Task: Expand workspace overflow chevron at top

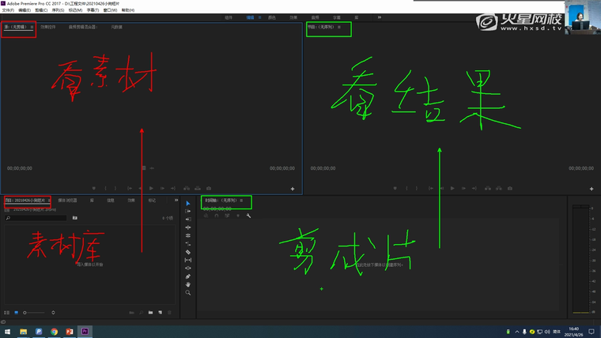Action: [x=378, y=17]
